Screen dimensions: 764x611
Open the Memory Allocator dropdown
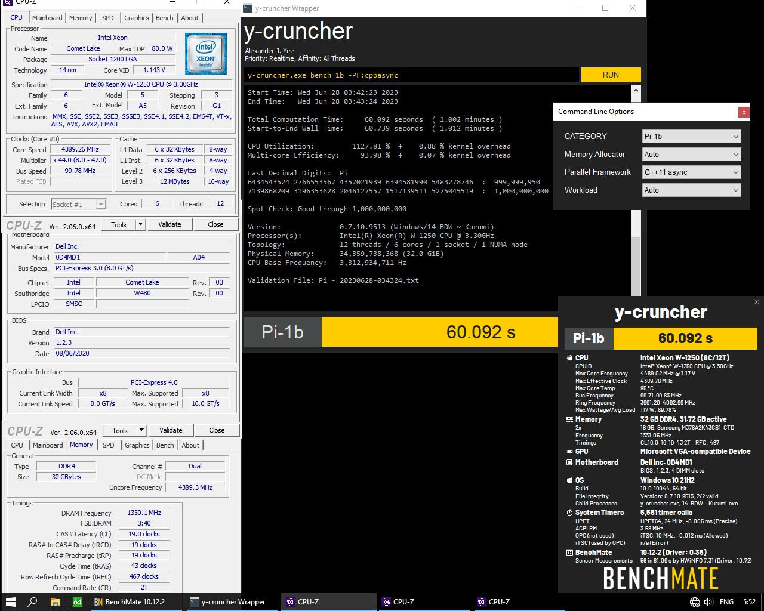pyautogui.click(x=691, y=155)
